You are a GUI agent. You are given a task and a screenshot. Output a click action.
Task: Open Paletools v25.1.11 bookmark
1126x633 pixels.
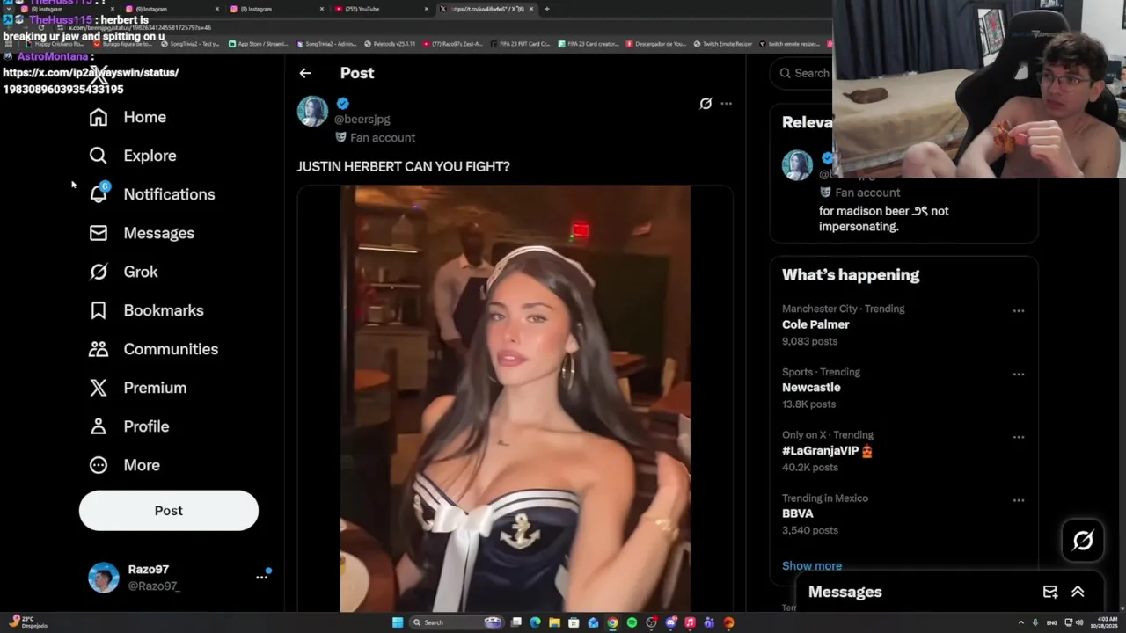pos(390,43)
